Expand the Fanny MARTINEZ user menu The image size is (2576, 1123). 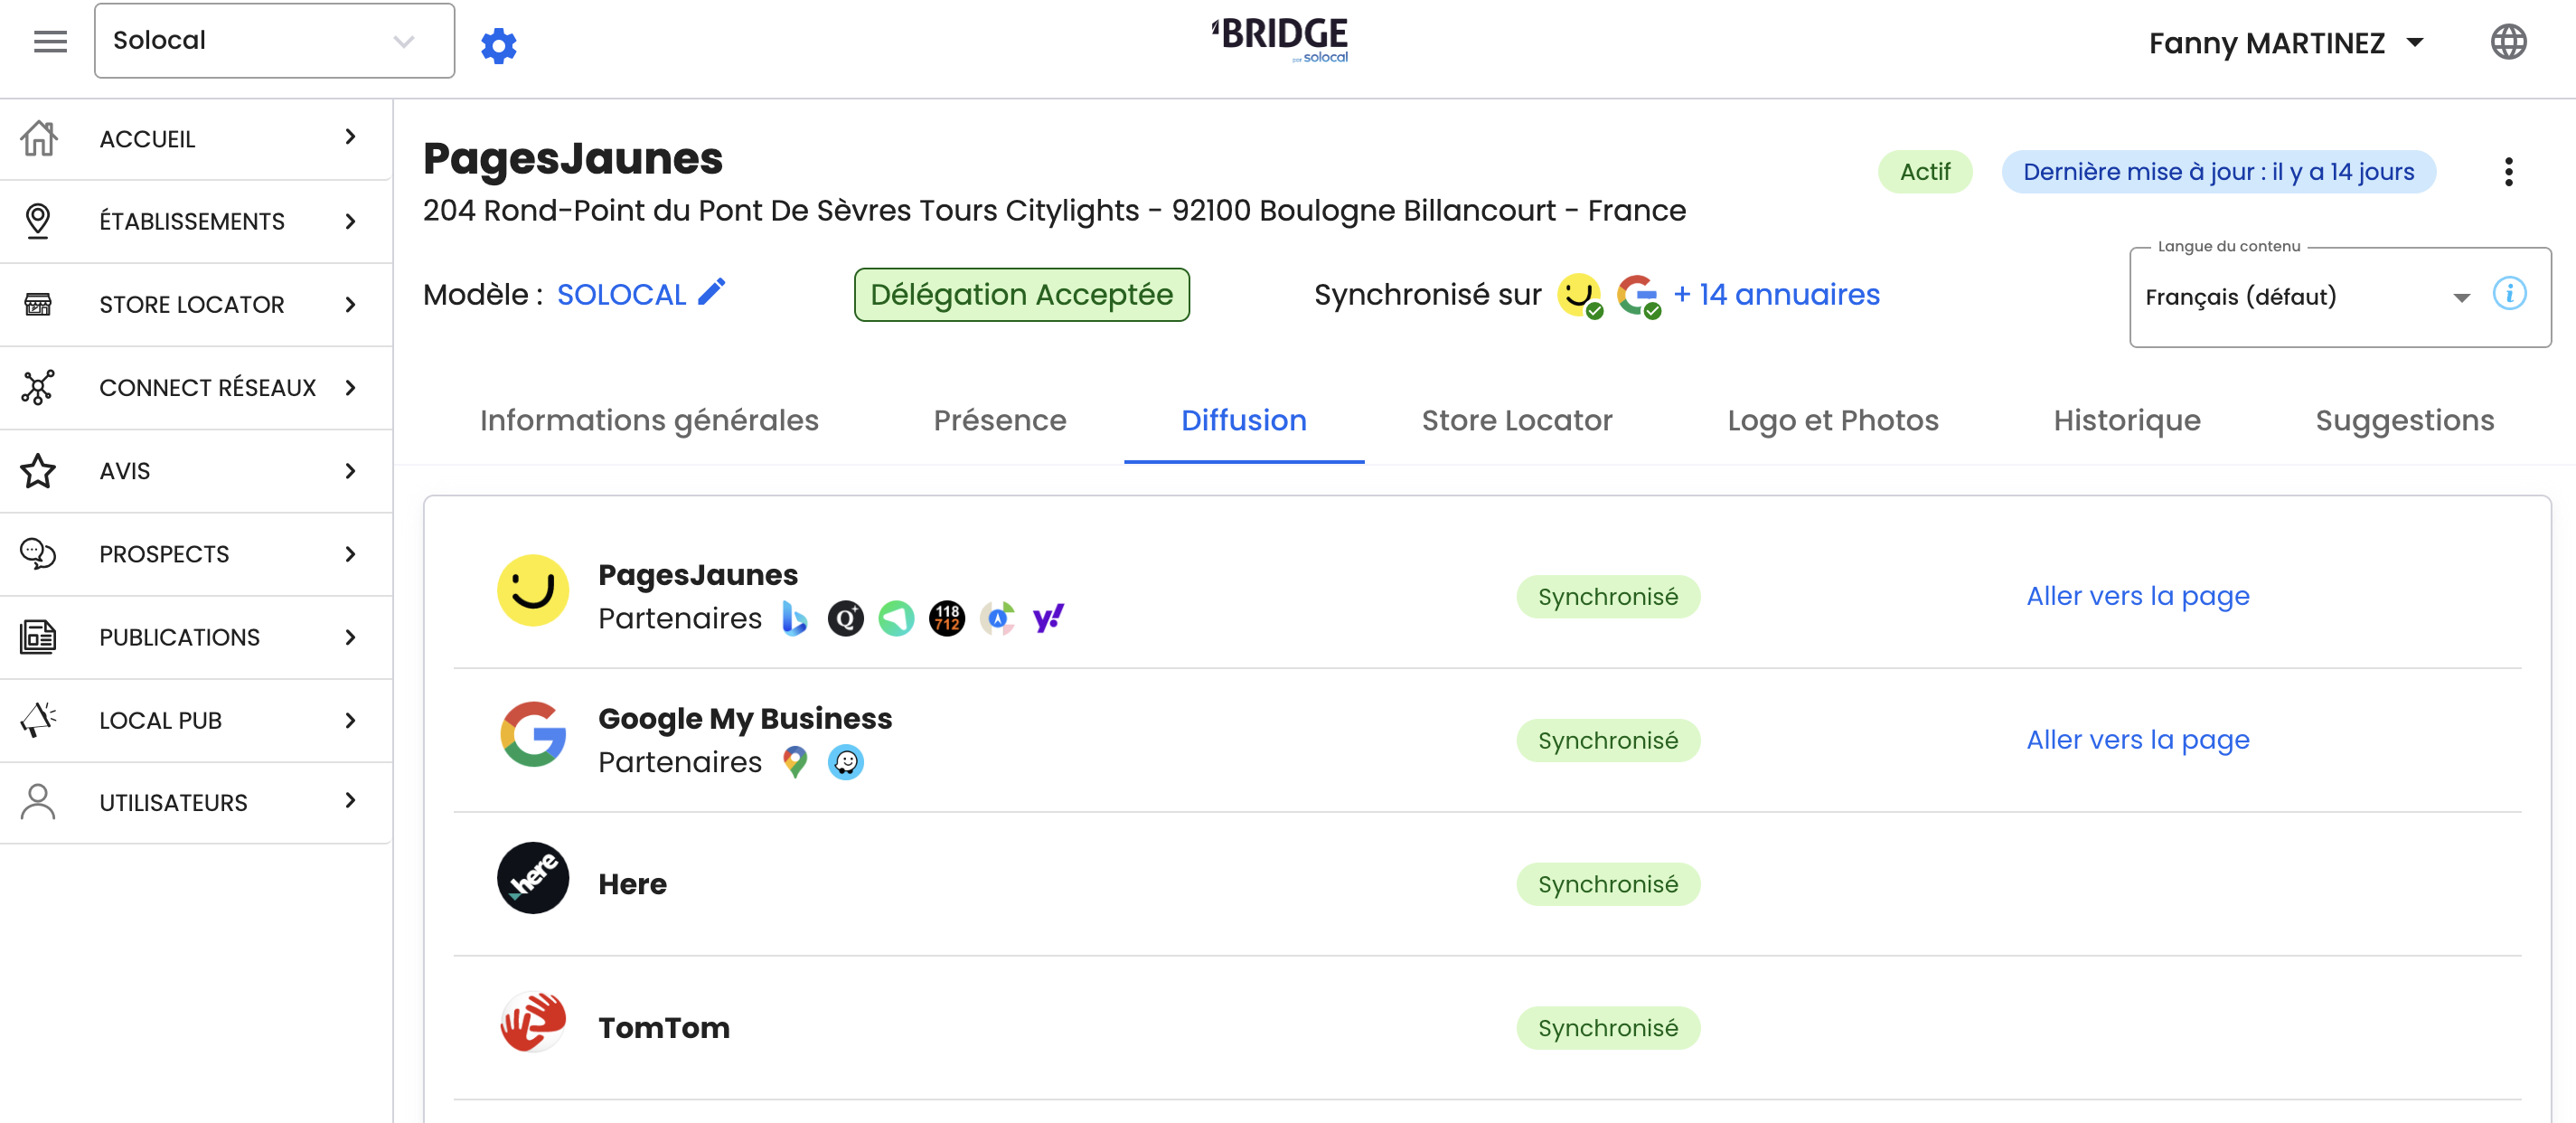[x=2286, y=43]
